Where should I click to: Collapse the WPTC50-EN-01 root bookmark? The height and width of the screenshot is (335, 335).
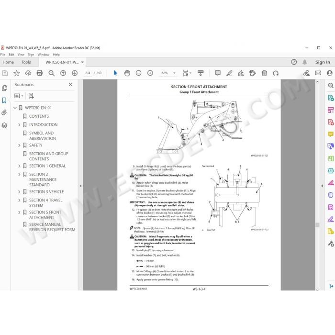[x=15, y=108]
